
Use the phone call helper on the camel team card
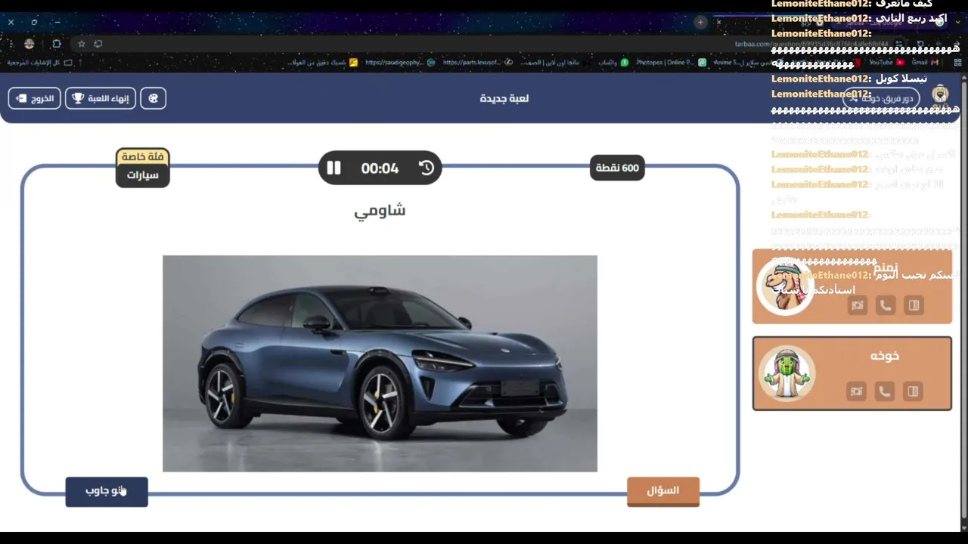885,305
